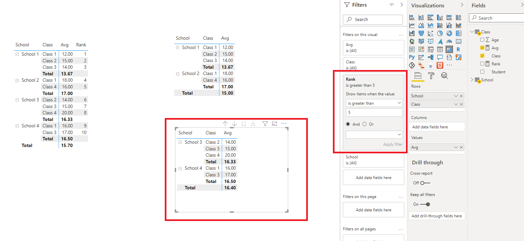
Task: Select the Or radio button
Action: click(x=365, y=124)
